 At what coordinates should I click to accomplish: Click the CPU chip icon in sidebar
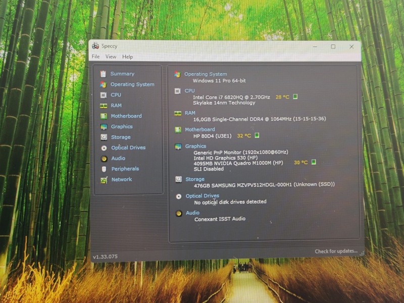tap(104, 95)
